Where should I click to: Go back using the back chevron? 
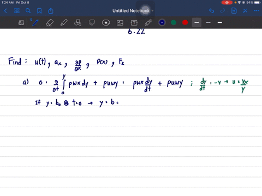click(5, 11)
